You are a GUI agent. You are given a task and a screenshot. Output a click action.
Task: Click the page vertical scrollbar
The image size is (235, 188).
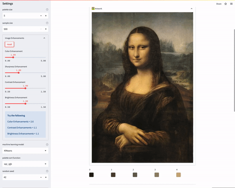[x=234, y=70]
